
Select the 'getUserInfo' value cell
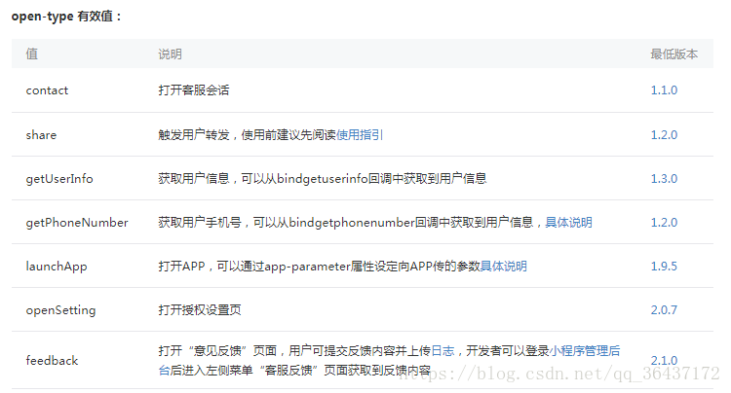[59, 179]
